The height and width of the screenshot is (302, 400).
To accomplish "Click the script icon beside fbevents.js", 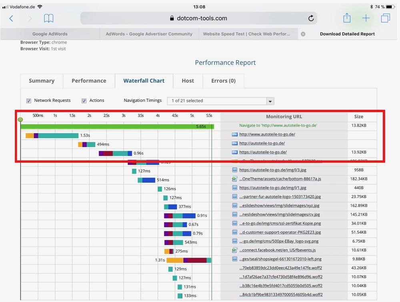I will pos(234,250).
